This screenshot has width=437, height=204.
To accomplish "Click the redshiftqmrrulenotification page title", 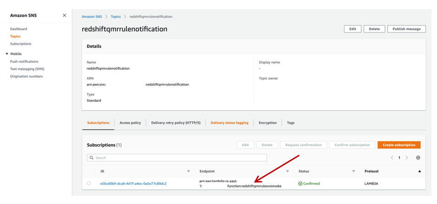I will pyautogui.click(x=125, y=29).
